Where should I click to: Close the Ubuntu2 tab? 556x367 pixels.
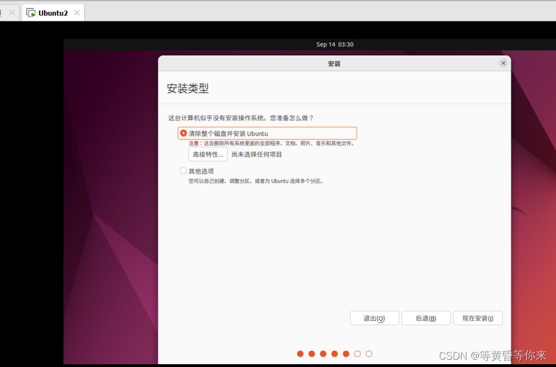[77, 13]
